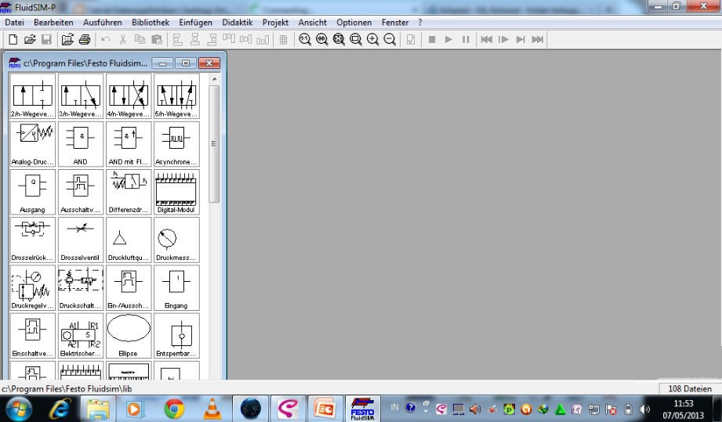Select the Asynchrone pulse component
722x422 pixels.
pos(176,144)
